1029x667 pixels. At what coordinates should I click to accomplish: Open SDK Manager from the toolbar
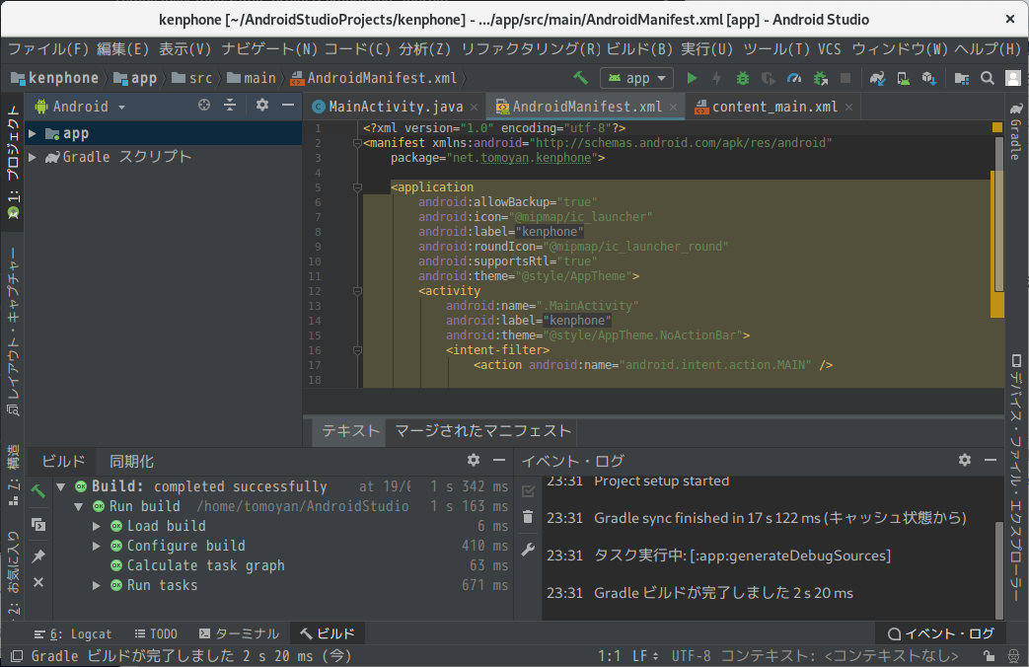[928, 78]
